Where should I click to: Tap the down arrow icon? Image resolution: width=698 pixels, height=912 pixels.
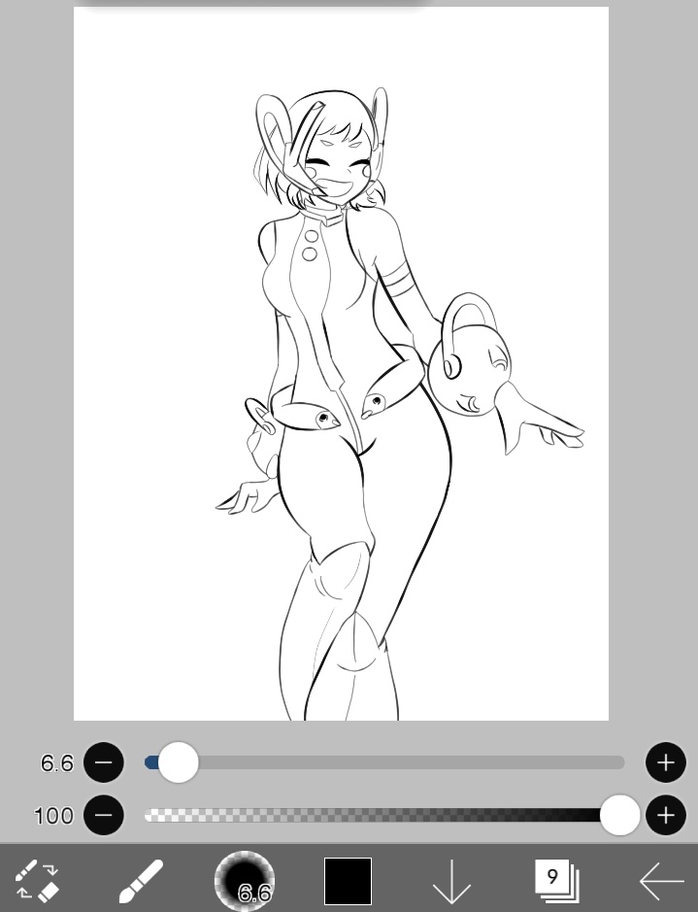[x=451, y=882]
